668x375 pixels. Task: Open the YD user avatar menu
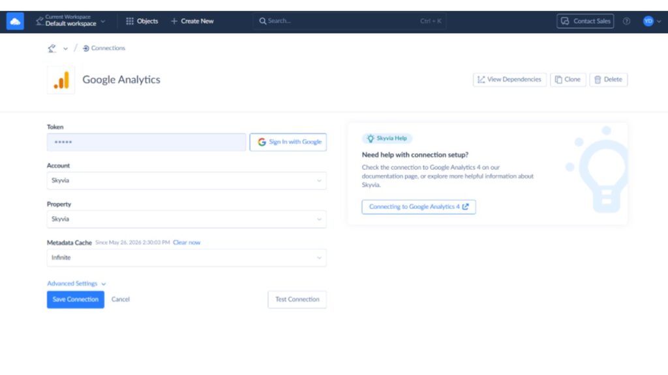[x=652, y=21]
